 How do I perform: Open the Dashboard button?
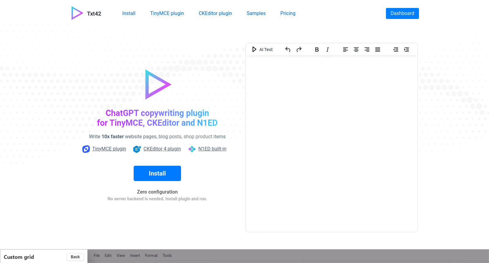[x=402, y=13]
